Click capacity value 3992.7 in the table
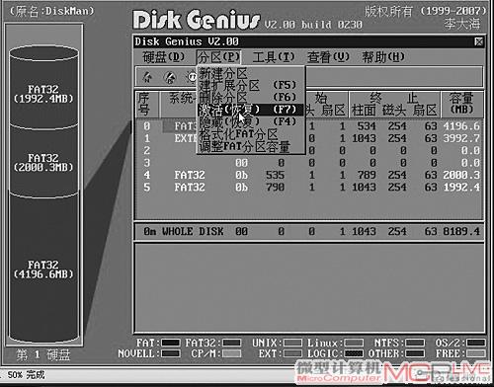The height and width of the screenshot is (387, 494). 461,138
